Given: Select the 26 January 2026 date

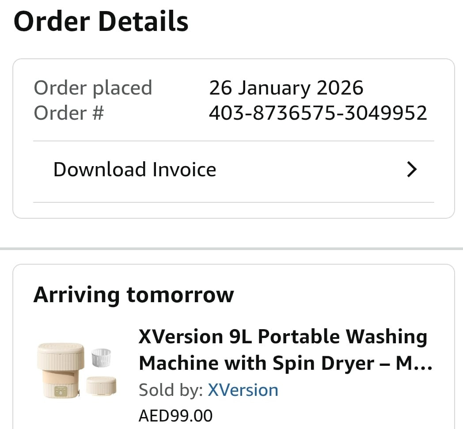Looking at the screenshot, I should (286, 87).
